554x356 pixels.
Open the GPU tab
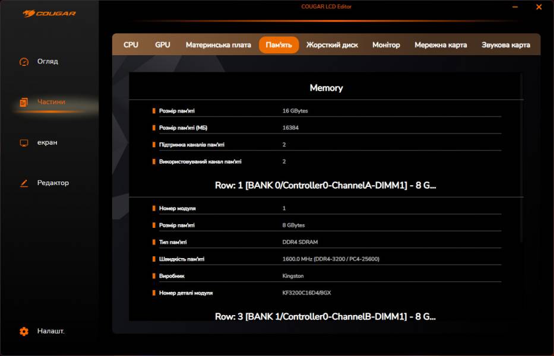(x=162, y=45)
